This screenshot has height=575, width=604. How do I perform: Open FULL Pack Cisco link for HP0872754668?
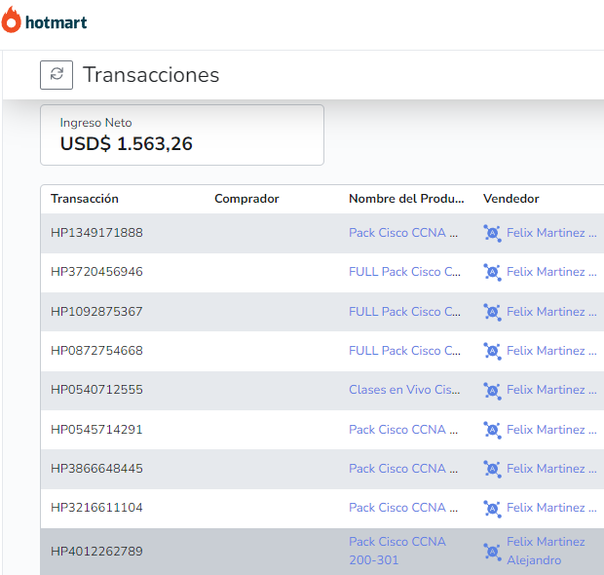pyautogui.click(x=404, y=351)
